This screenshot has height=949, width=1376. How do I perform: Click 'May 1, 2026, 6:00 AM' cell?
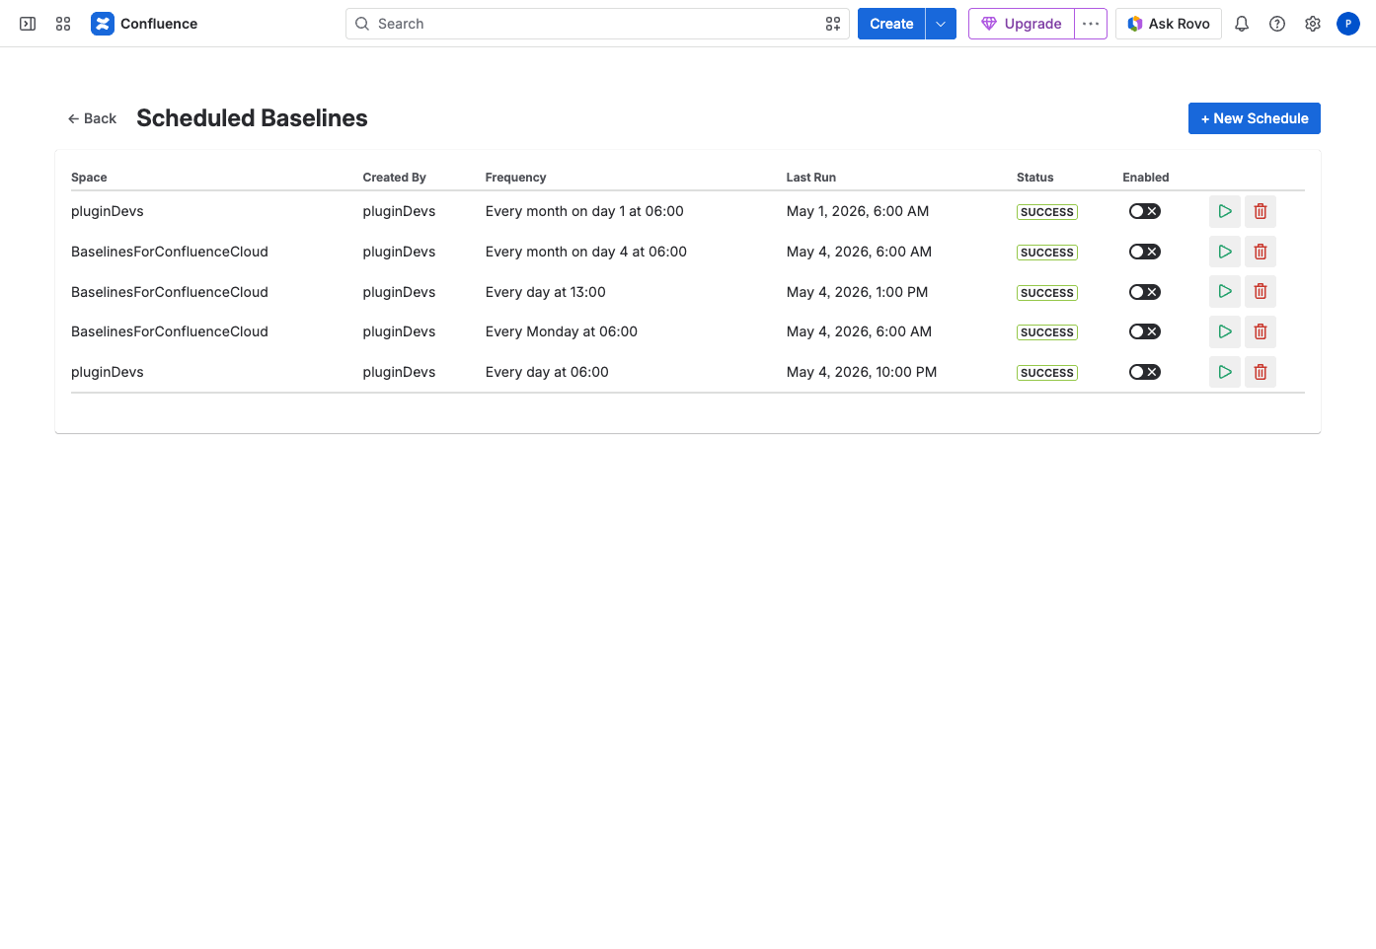858,211
